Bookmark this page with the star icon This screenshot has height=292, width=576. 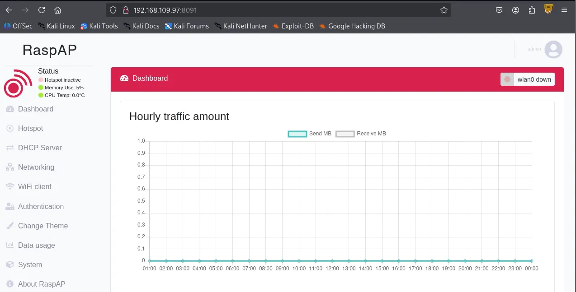pyautogui.click(x=444, y=10)
